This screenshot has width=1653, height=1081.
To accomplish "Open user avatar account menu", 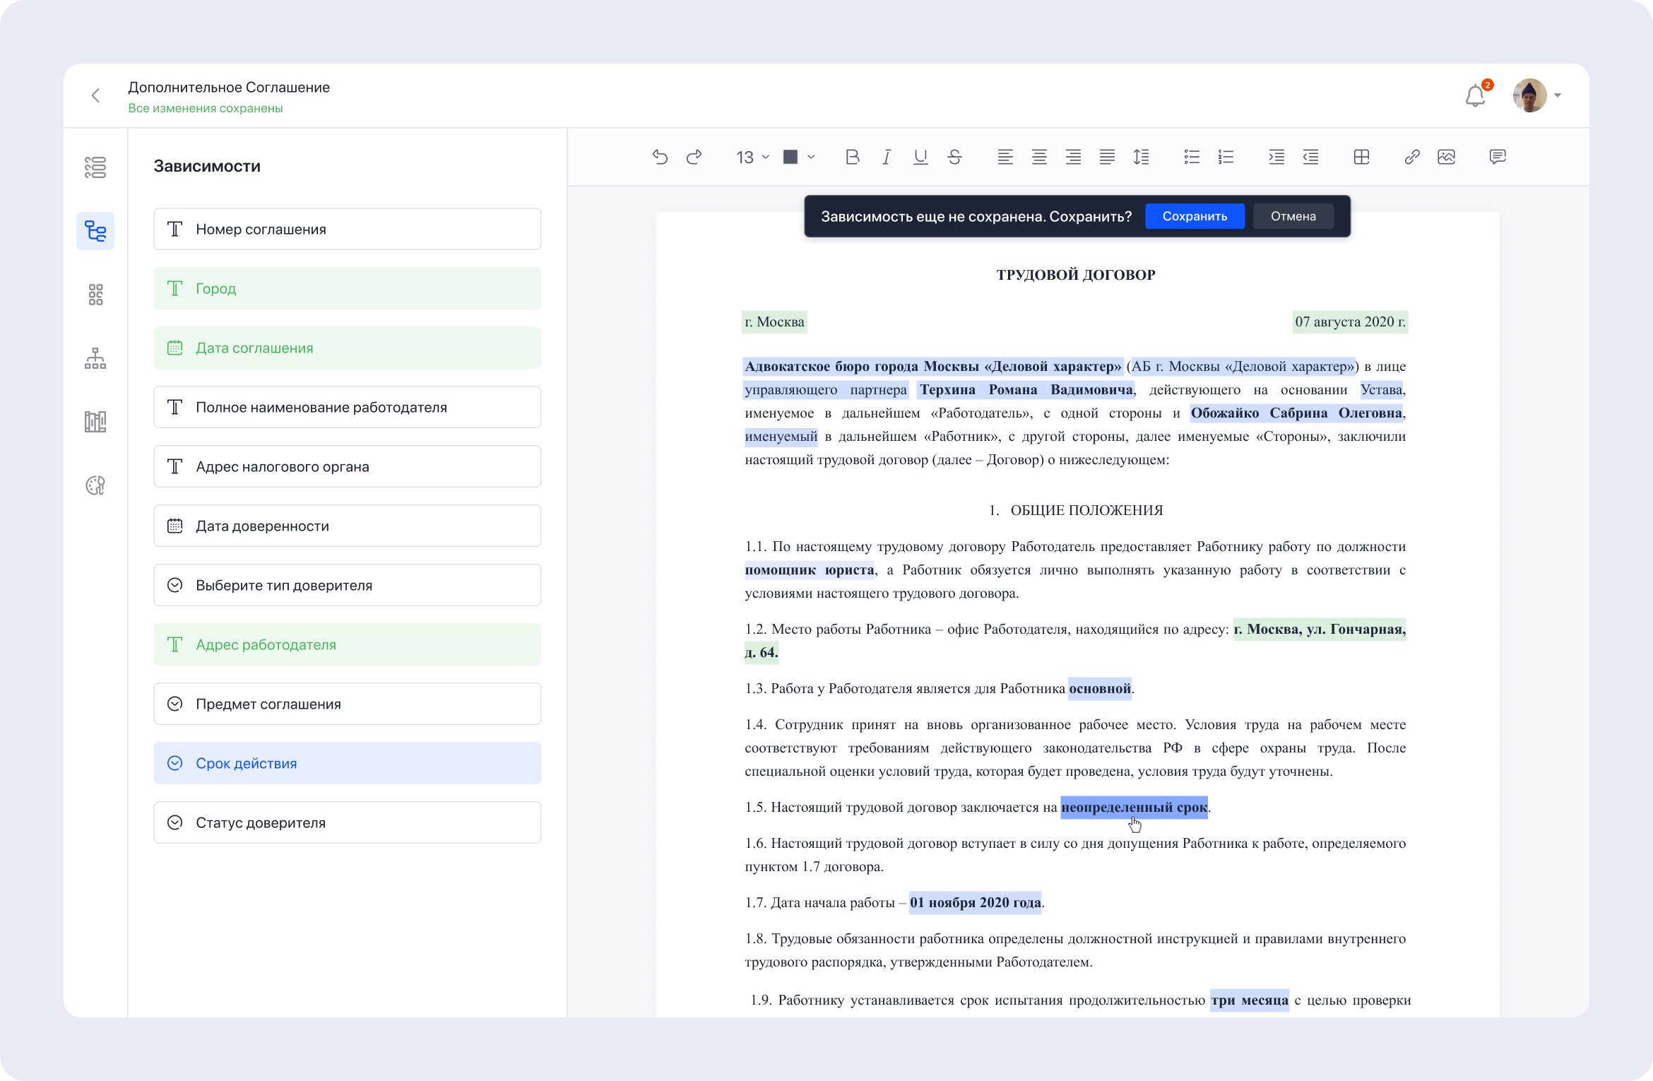I will coord(1536,95).
